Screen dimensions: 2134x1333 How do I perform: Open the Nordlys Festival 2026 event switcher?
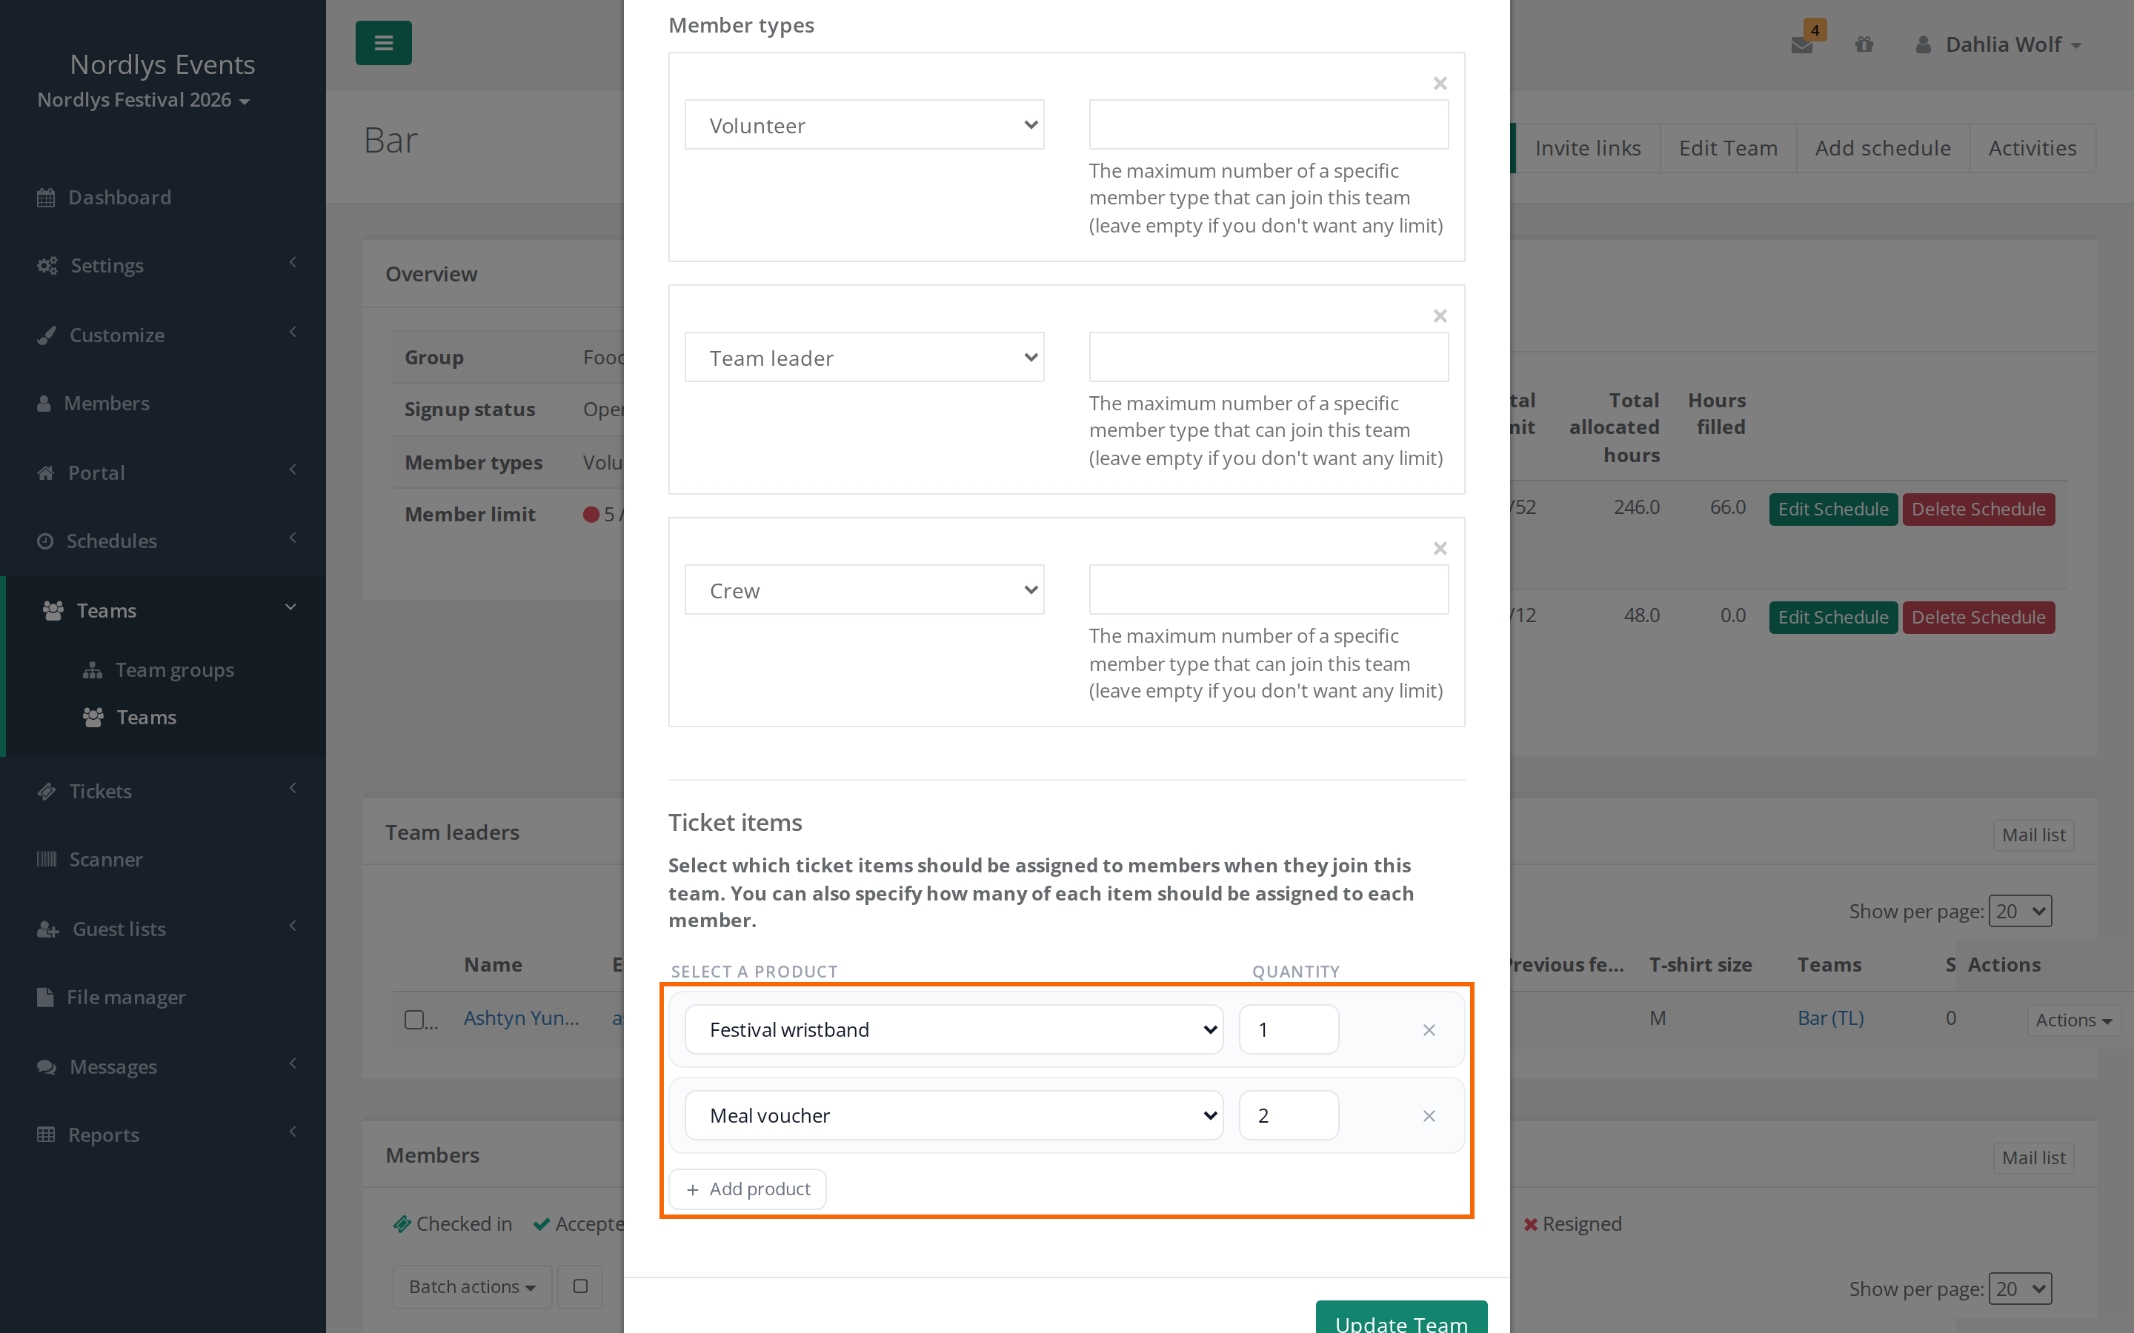pyautogui.click(x=144, y=101)
